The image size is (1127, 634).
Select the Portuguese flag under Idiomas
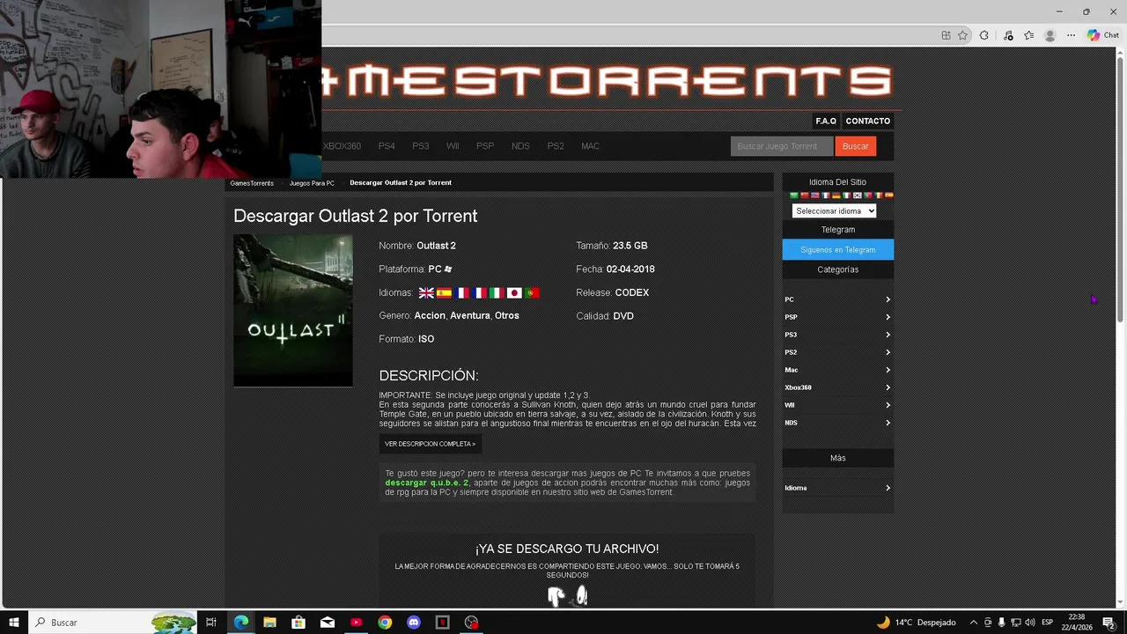tap(532, 292)
